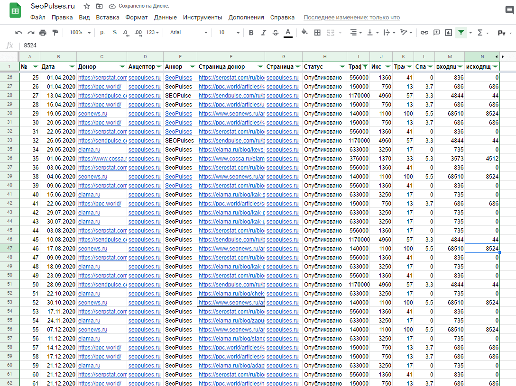Open the borders grid icon
The height and width of the screenshot is (386, 516).
click(317, 33)
